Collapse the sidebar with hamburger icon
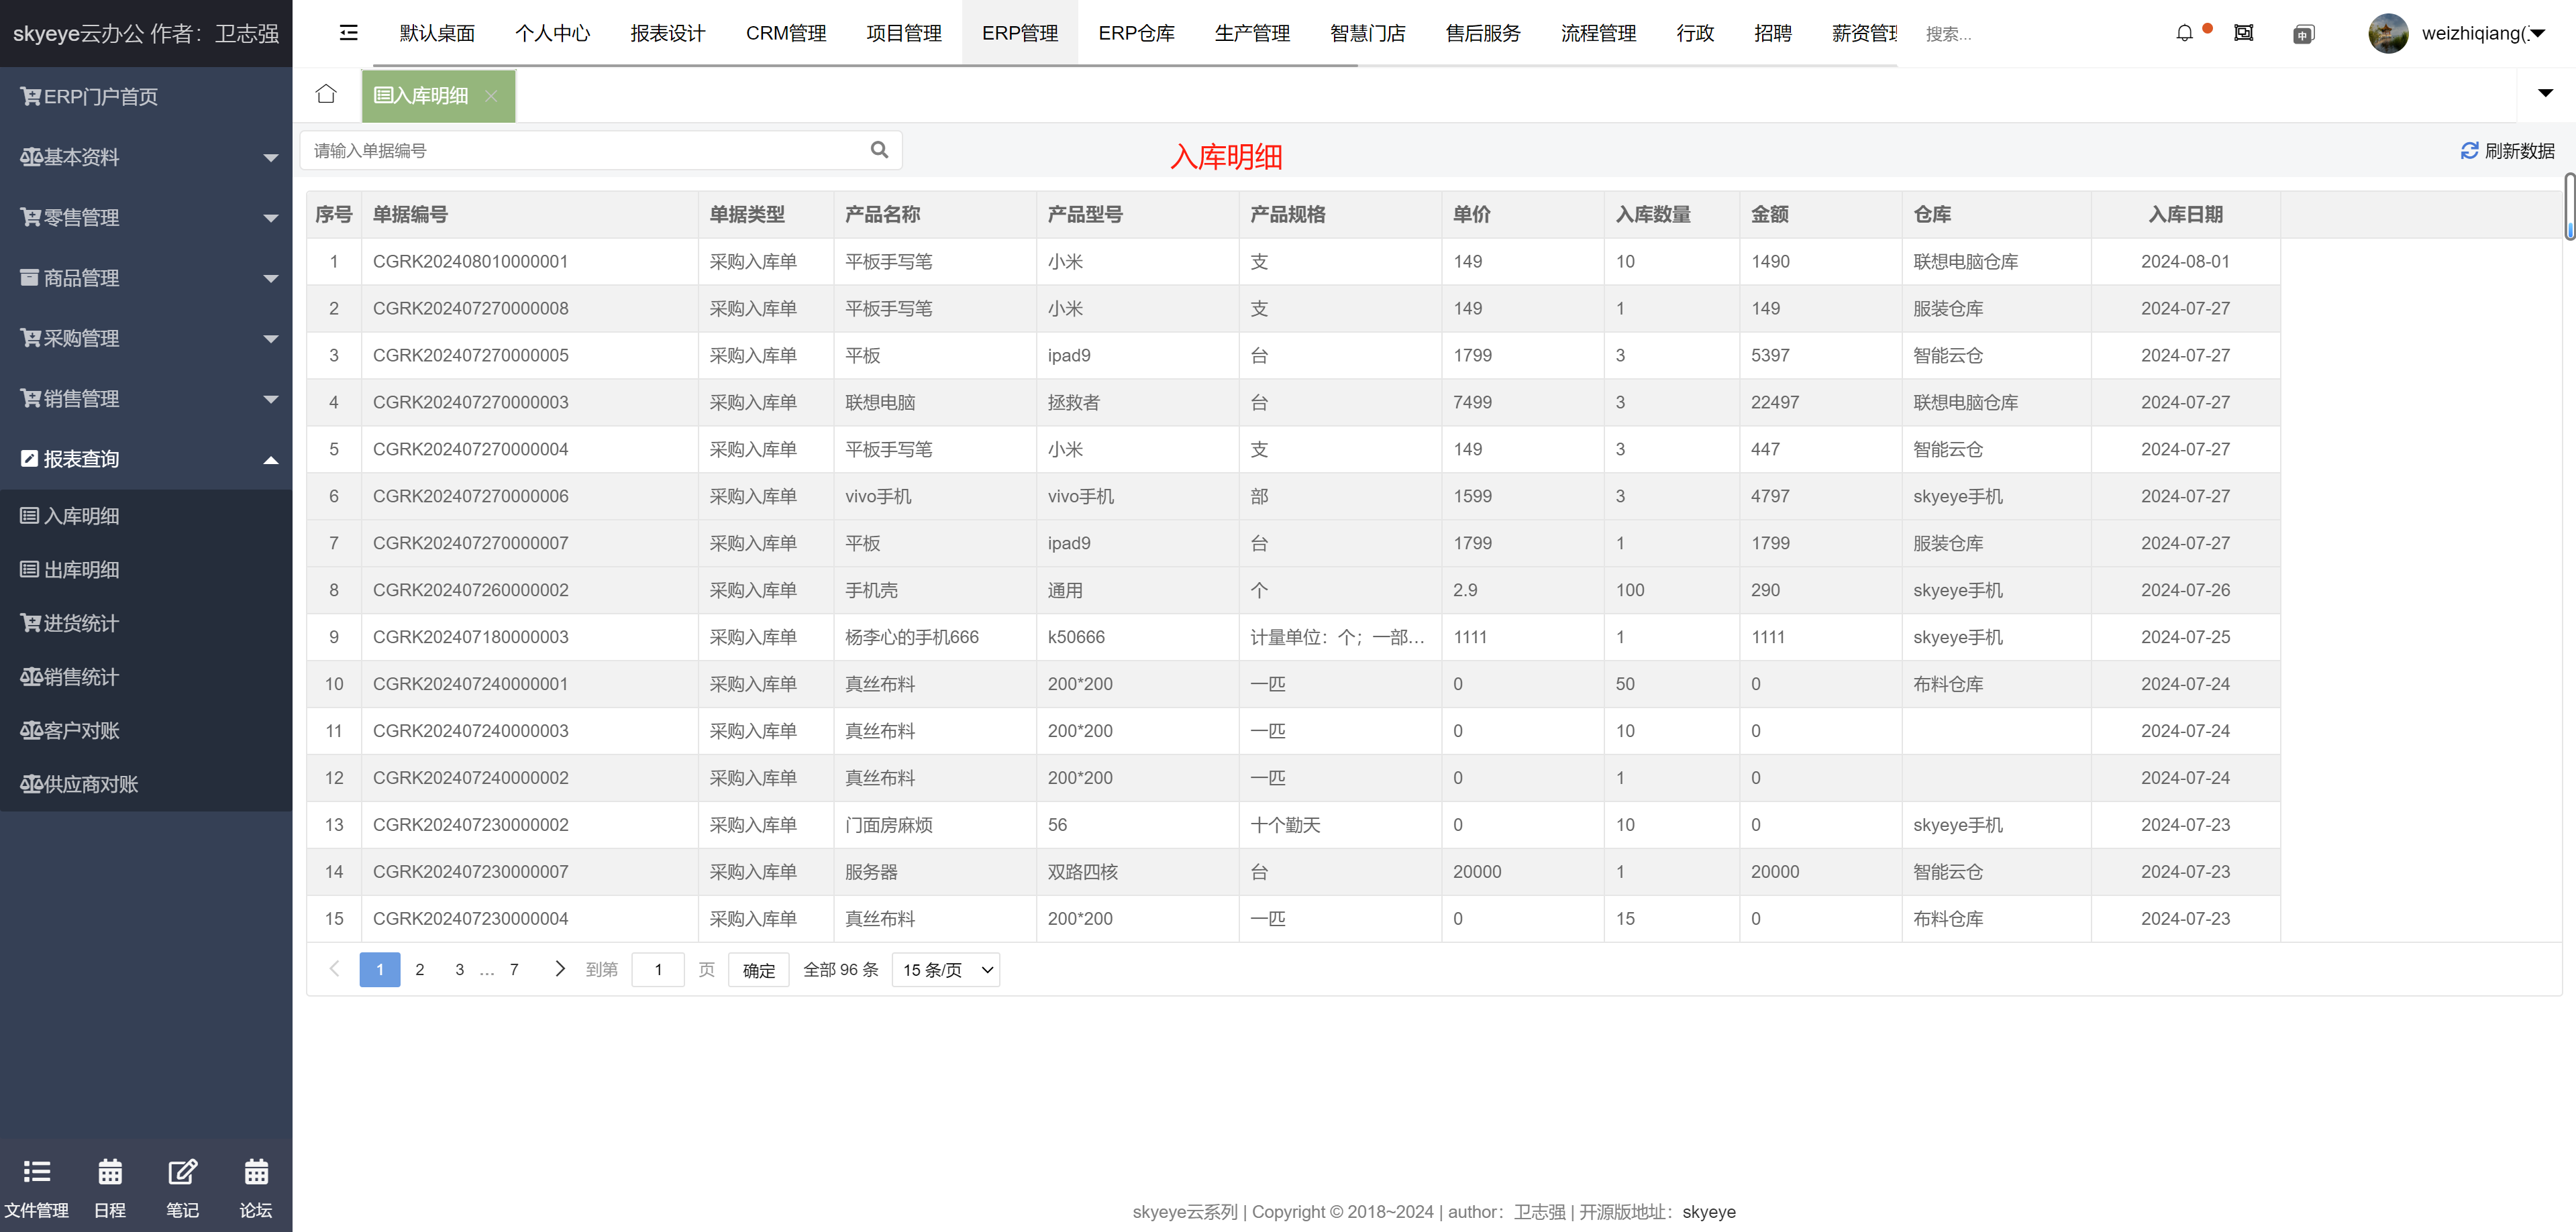The width and height of the screenshot is (2576, 1232). (348, 33)
